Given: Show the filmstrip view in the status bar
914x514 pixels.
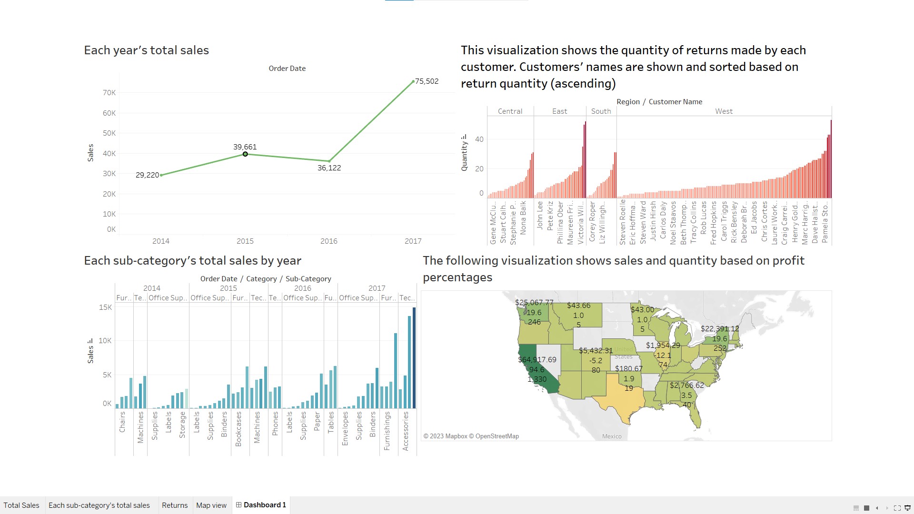Looking at the screenshot, I should tap(866, 508).
